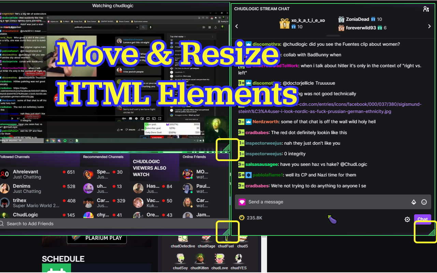Image resolution: width=437 pixels, height=273 pixels.
Task: Click ZoniaDead's silver gift badge
Action: 341,19
